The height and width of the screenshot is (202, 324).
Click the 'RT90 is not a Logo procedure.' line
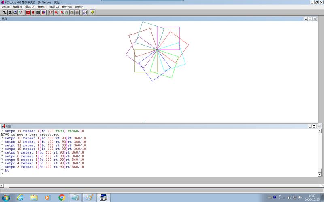(x=30, y=135)
